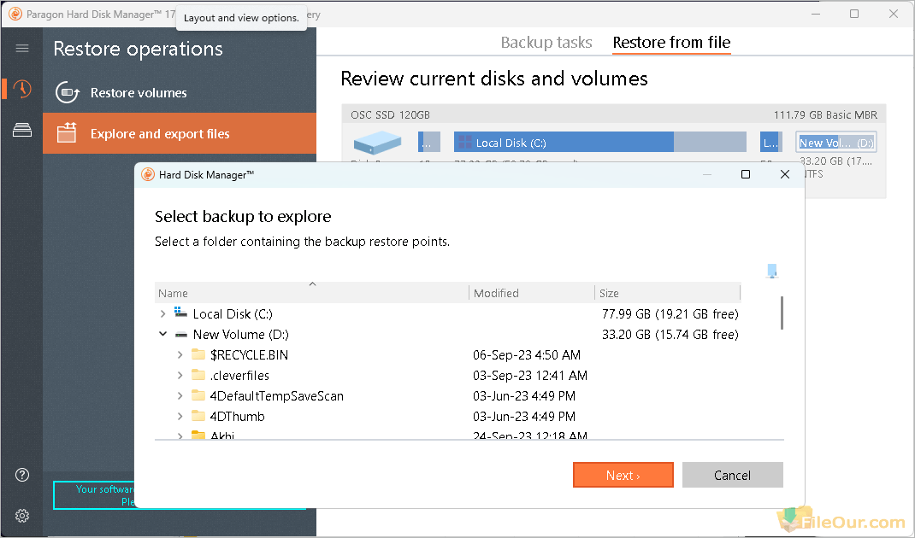Click the network location icon in dialog
The image size is (915, 538).
pos(772,271)
